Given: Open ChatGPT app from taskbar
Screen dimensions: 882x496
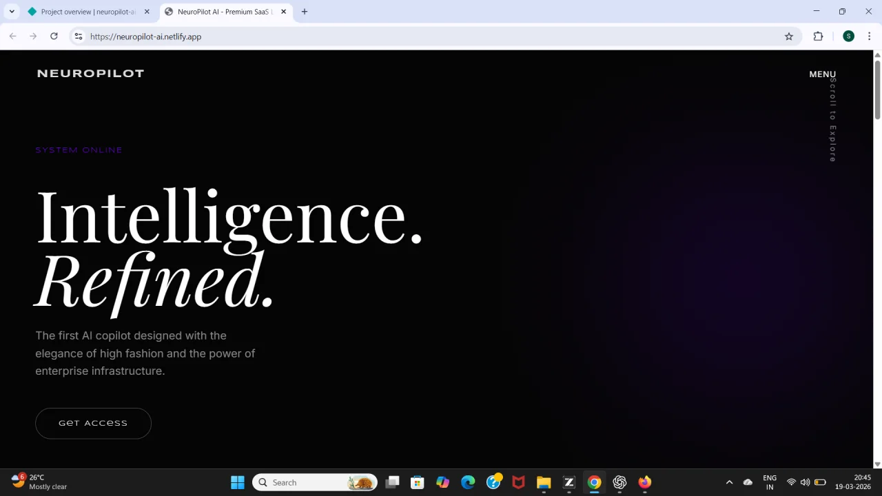Looking at the screenshot, I should 619,482.
